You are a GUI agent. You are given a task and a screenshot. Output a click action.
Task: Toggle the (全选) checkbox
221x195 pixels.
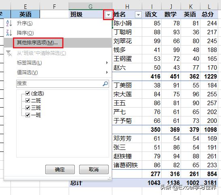[x=27, y=93]
